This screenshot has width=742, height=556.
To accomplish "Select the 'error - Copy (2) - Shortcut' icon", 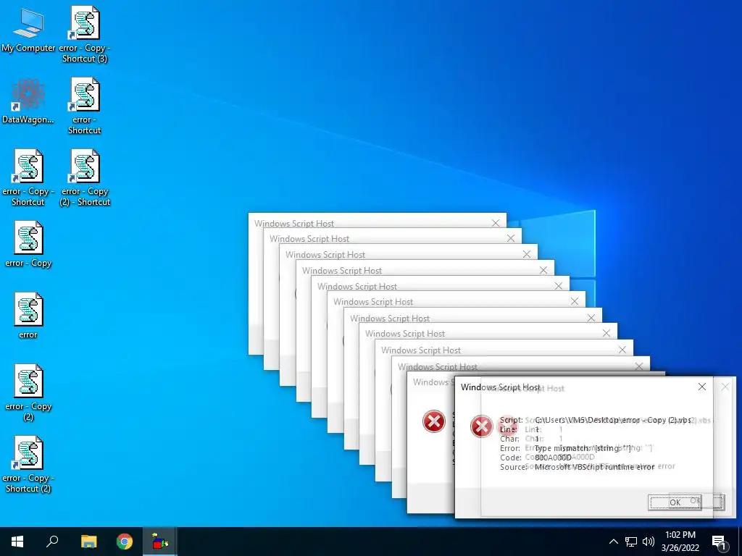I will pyautogui.click(x=85, y=178).
